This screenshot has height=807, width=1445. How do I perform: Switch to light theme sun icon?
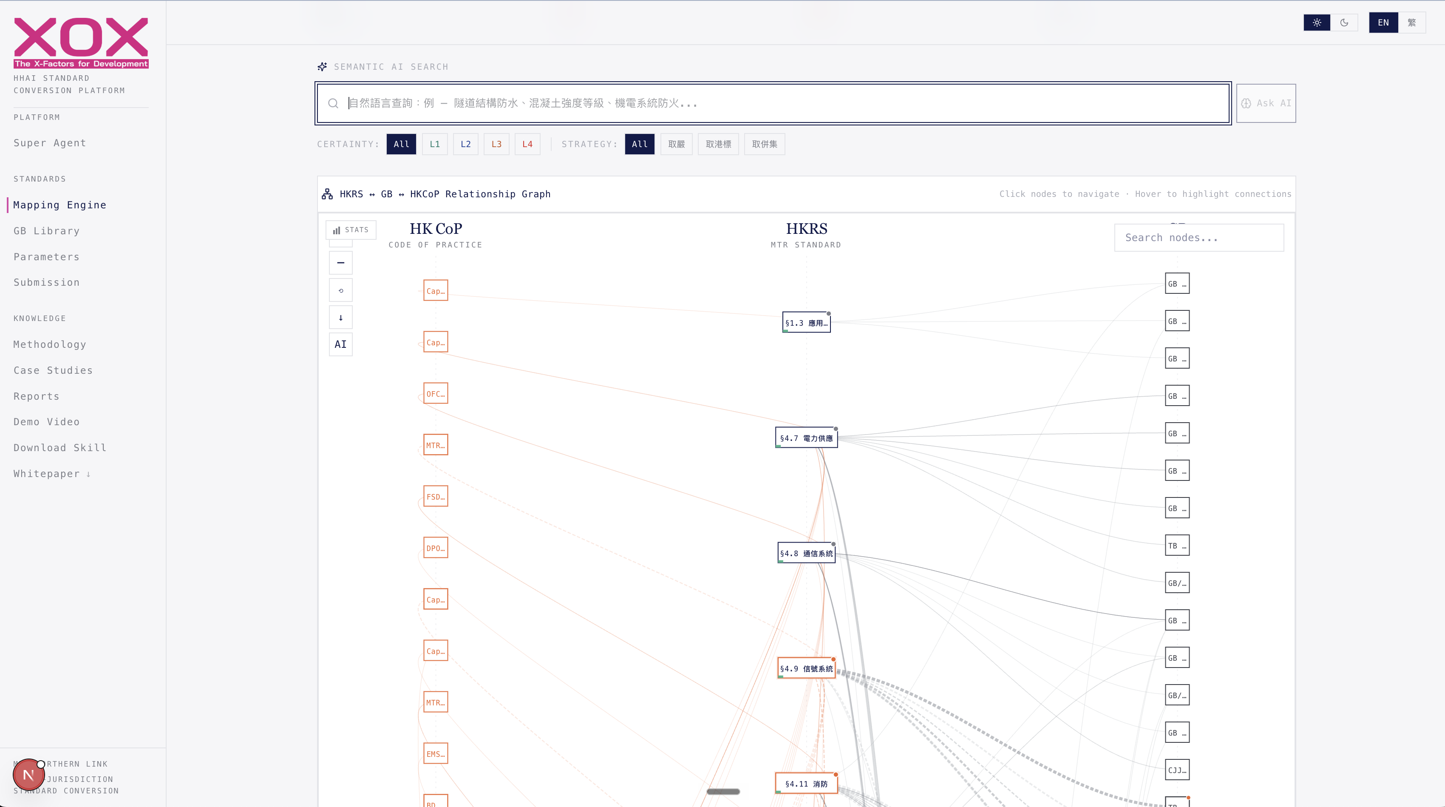[x=1317, y=23]
